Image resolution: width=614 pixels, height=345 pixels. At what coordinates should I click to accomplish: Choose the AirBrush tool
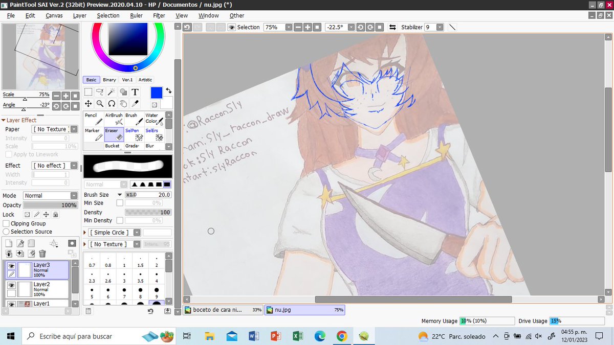click(114, 119)
